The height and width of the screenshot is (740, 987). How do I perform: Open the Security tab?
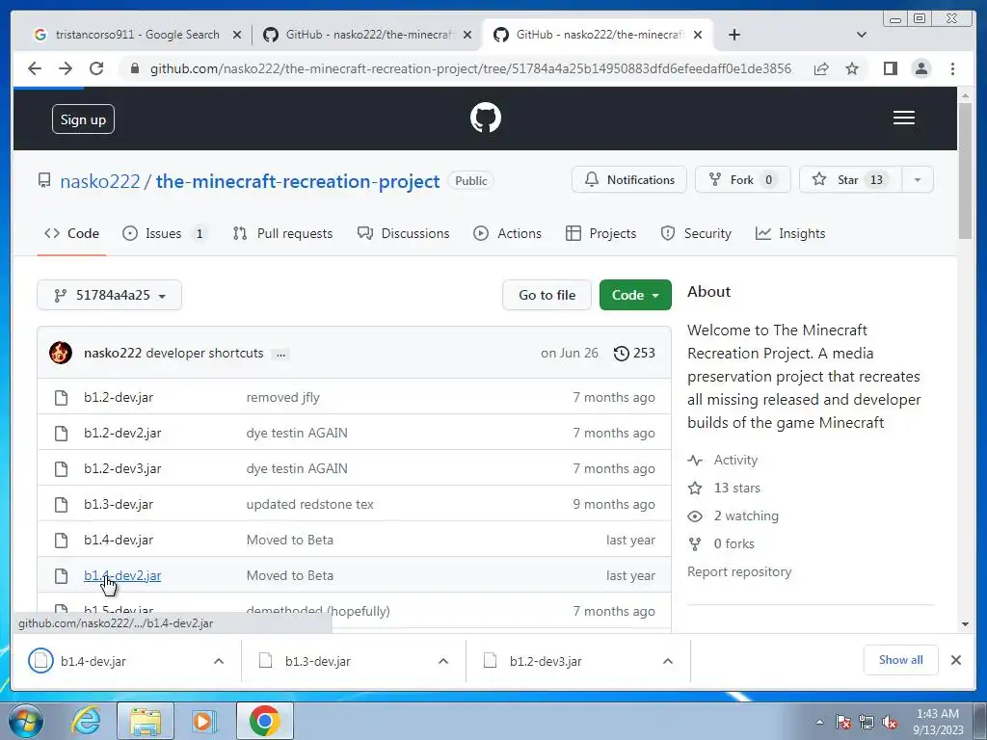tap(696, 233)
